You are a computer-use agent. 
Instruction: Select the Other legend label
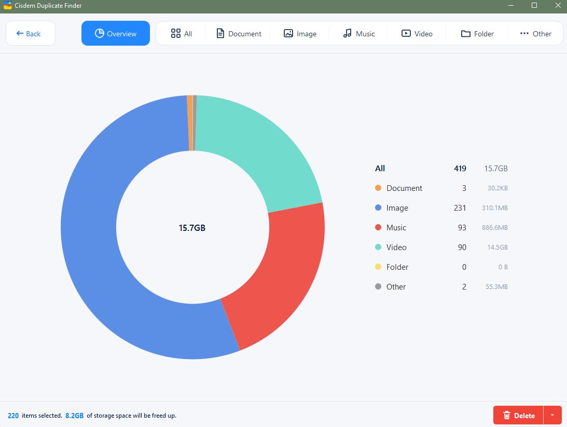(x=396, y=287)
